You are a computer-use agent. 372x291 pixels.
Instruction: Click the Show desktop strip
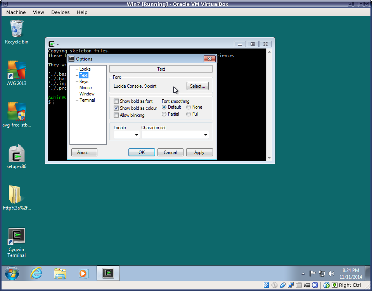368,273
